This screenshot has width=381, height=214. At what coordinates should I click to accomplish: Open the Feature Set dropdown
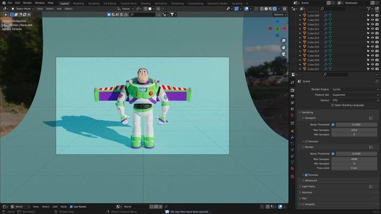click(x=355, y=95)
